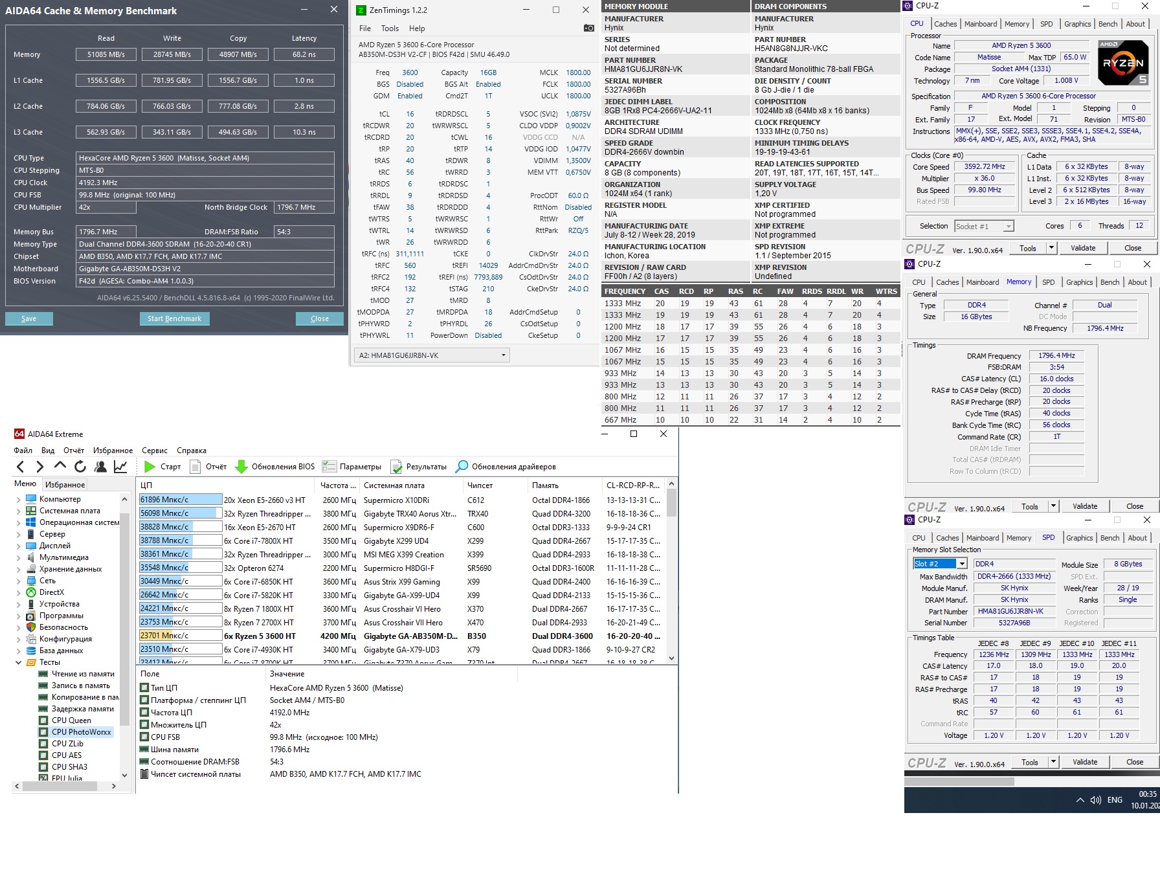Click the ENG language indicator in the taskbar

[1115, 800]
